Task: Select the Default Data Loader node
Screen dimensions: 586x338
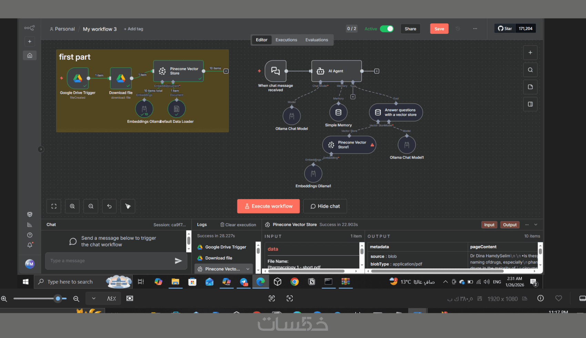Action: [176, 109]
